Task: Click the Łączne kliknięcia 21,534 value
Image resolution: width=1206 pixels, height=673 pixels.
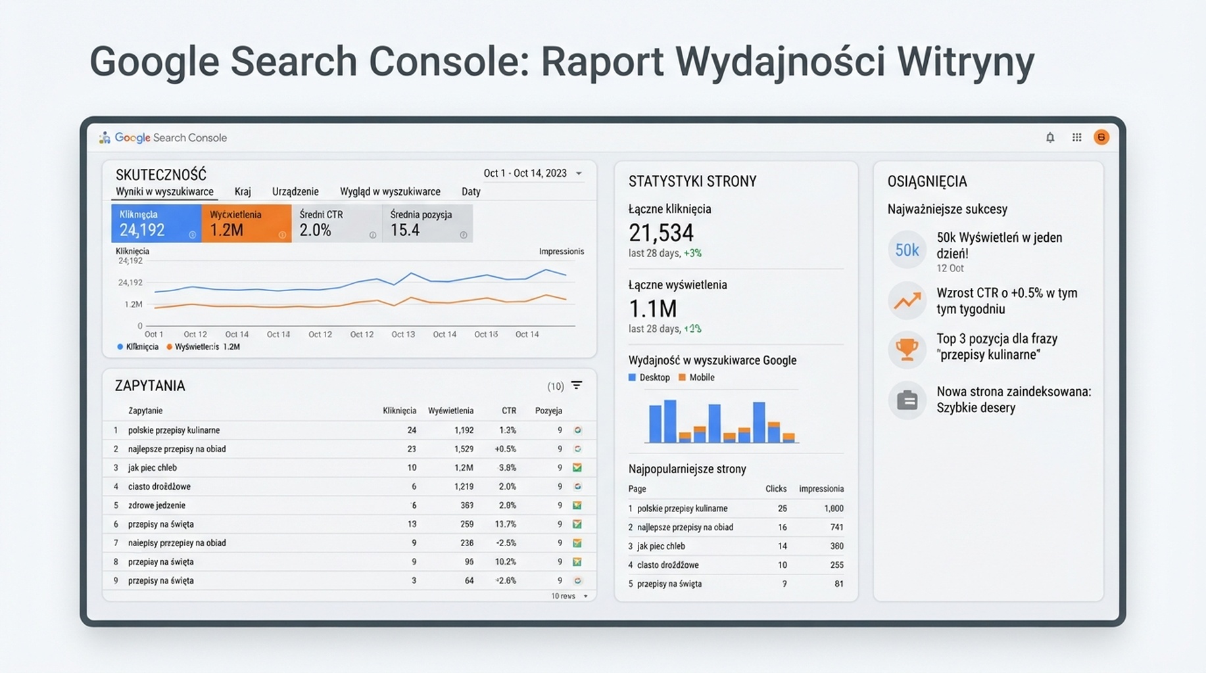Action: [661, 233]
